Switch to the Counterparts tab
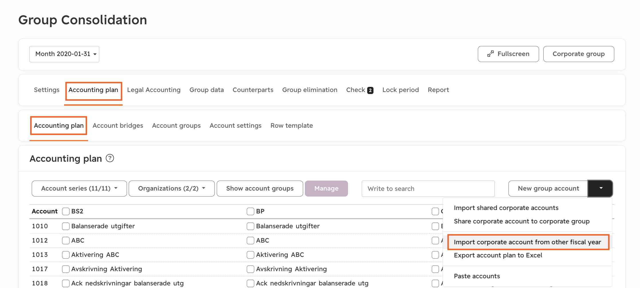This screenshot has height=288, width=640. pyautogui.click(x=253, y=90)
